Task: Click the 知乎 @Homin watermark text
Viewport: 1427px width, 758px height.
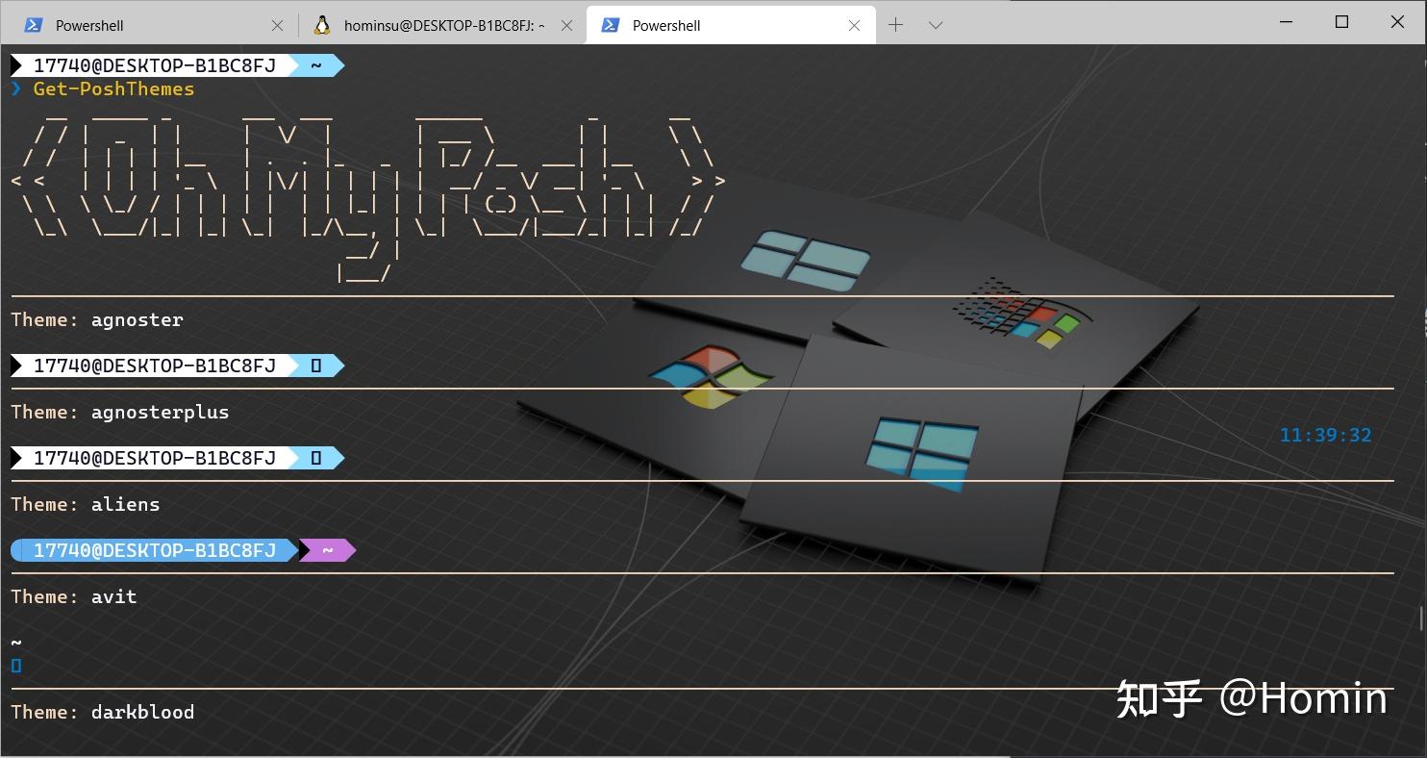Action: 1250,699
